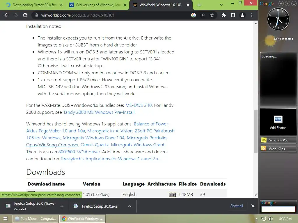
Task: Click the vertical scrollbar thumb
Action: pos(256,131)
